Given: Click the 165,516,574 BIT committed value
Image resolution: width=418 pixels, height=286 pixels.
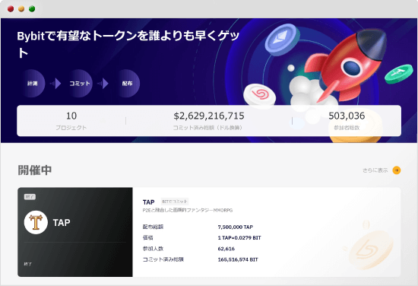Looking at the screenshot, I should click(x=238, y=259).
